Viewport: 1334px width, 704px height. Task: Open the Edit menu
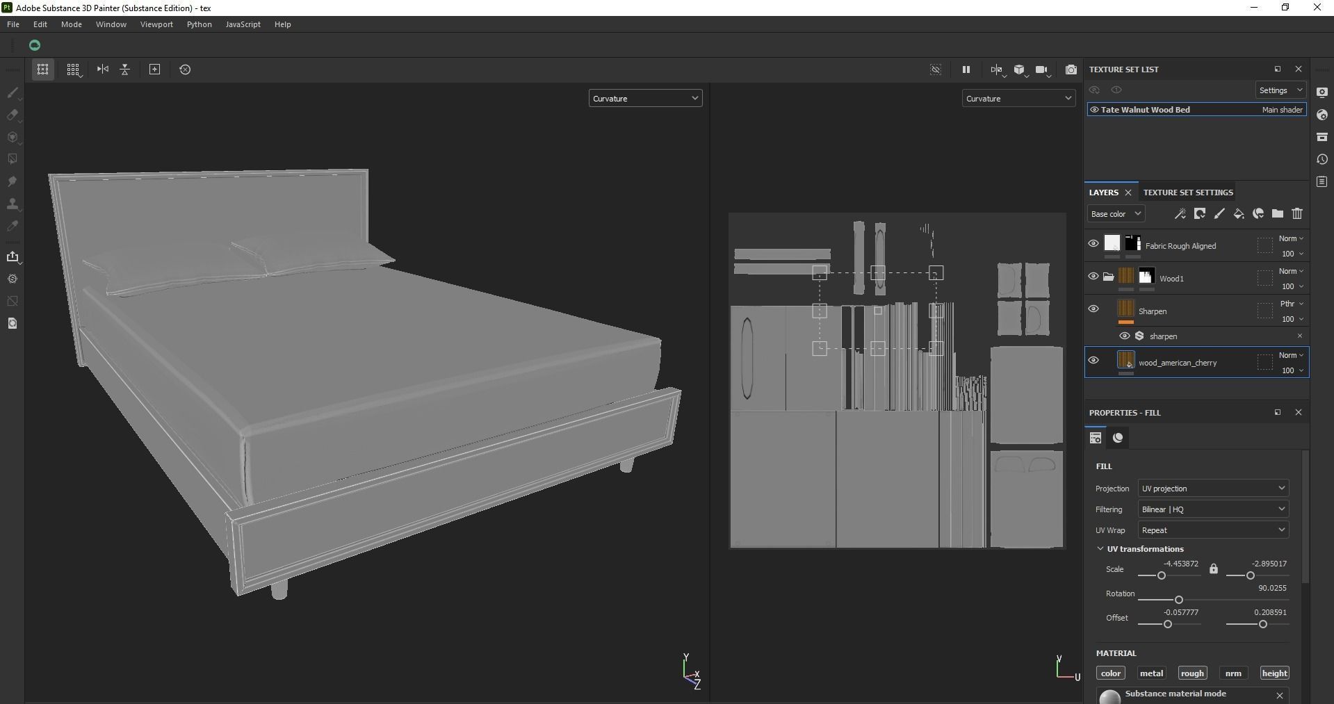coord(40,24)
